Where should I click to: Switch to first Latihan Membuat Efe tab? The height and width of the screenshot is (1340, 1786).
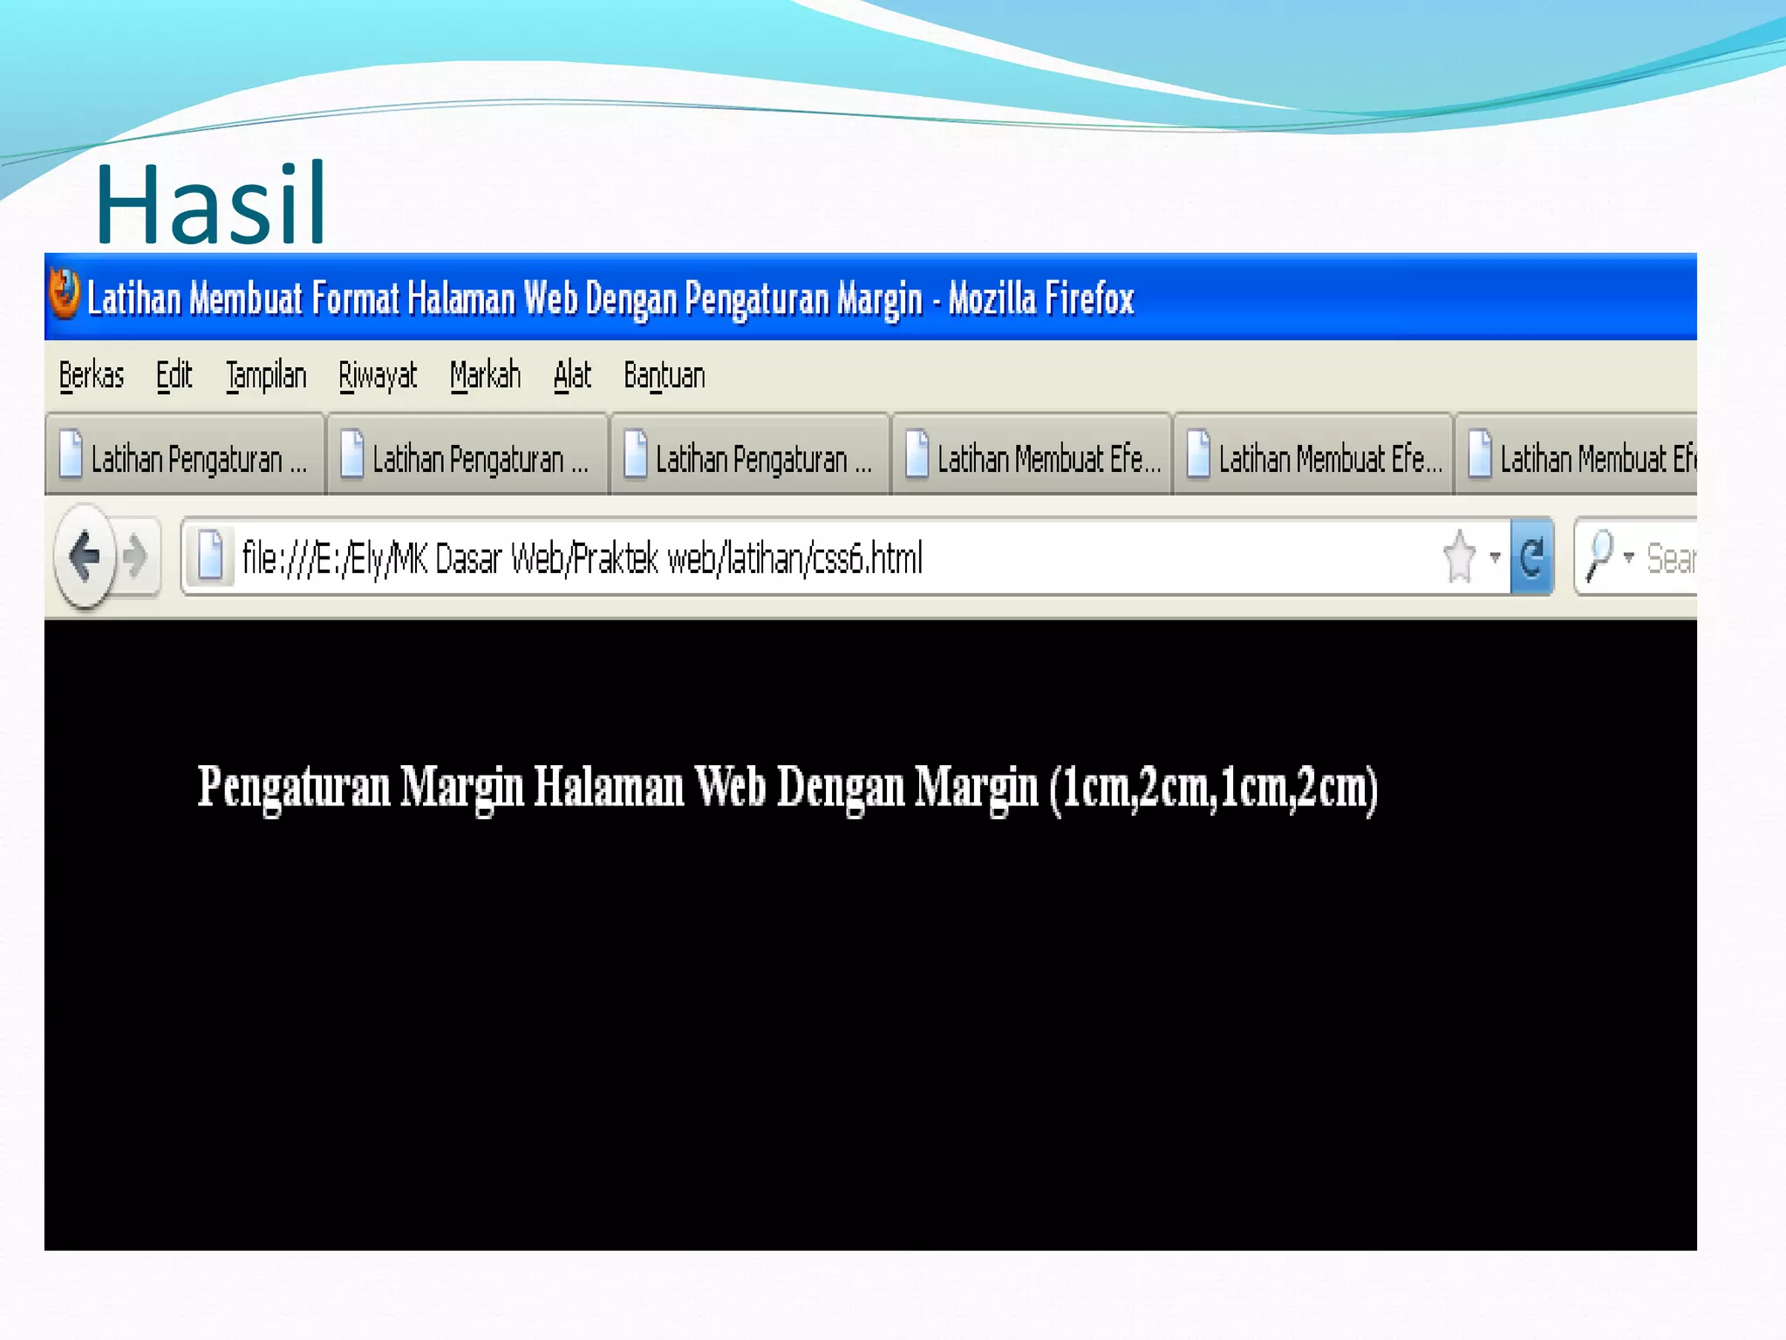tap(1046, 459)
